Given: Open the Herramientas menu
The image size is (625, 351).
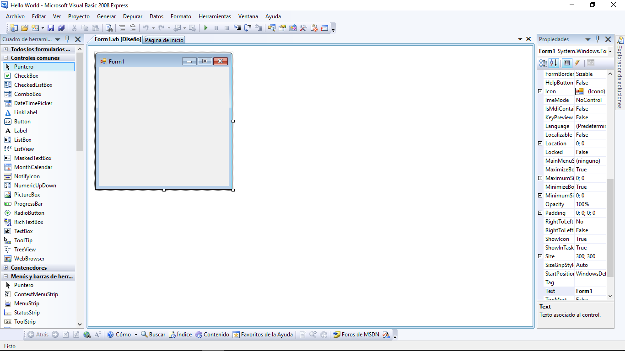Looking at the screenshot, I should [215, 16].
